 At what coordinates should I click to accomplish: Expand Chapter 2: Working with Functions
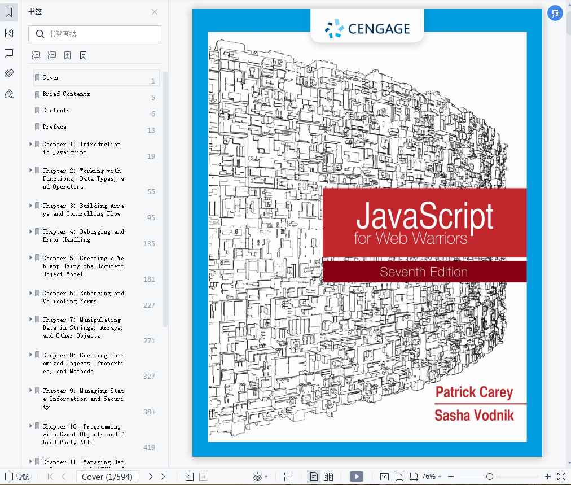click(30, 170)
